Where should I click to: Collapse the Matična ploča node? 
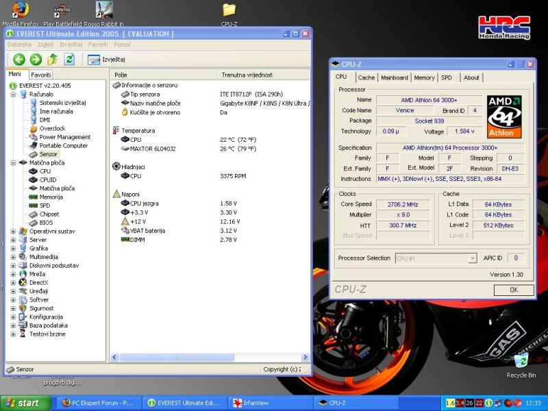pyautogui.click(x=13, y=163)
